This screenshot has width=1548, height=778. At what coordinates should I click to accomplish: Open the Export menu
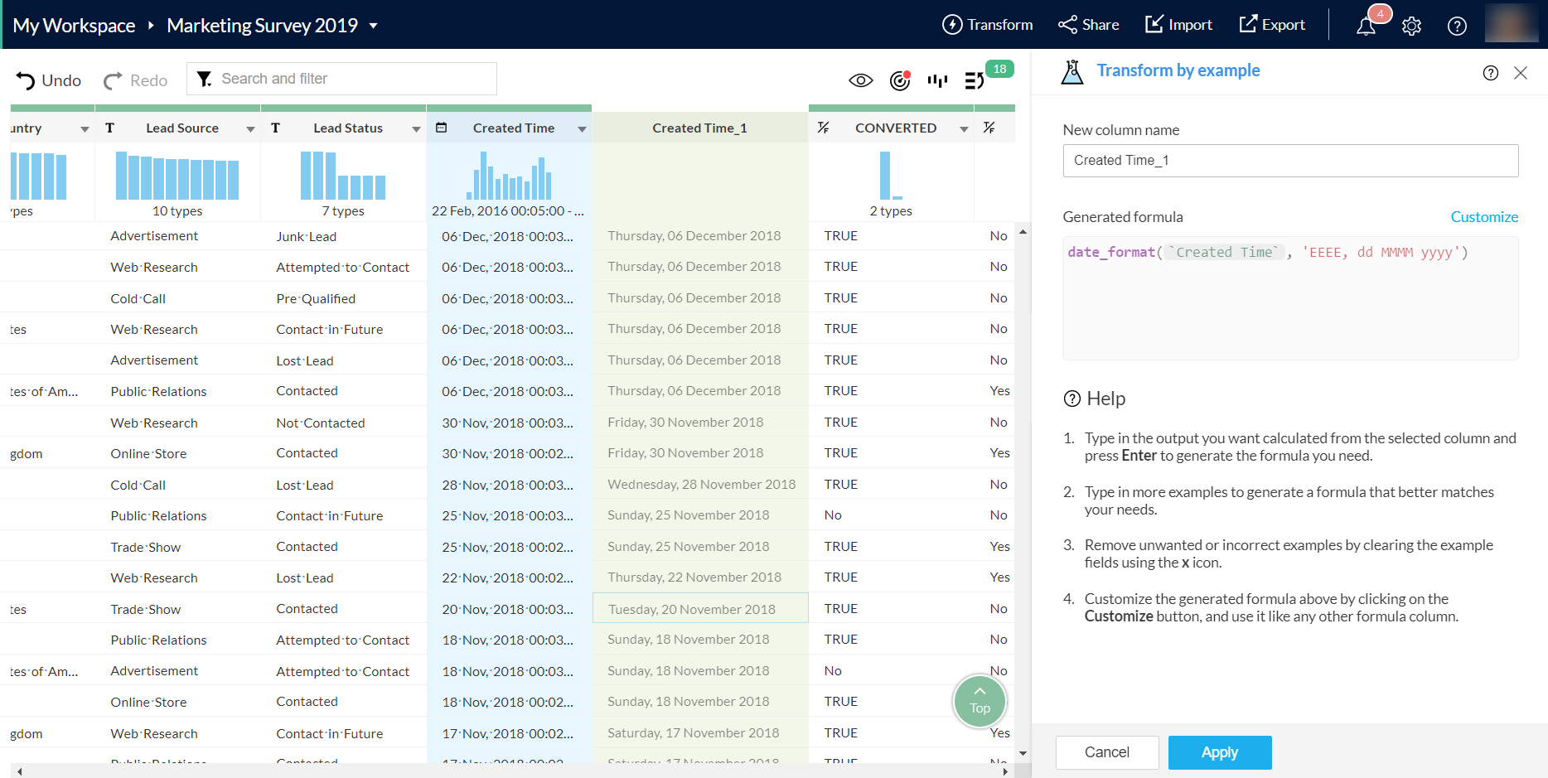(x=1272, y=25)
